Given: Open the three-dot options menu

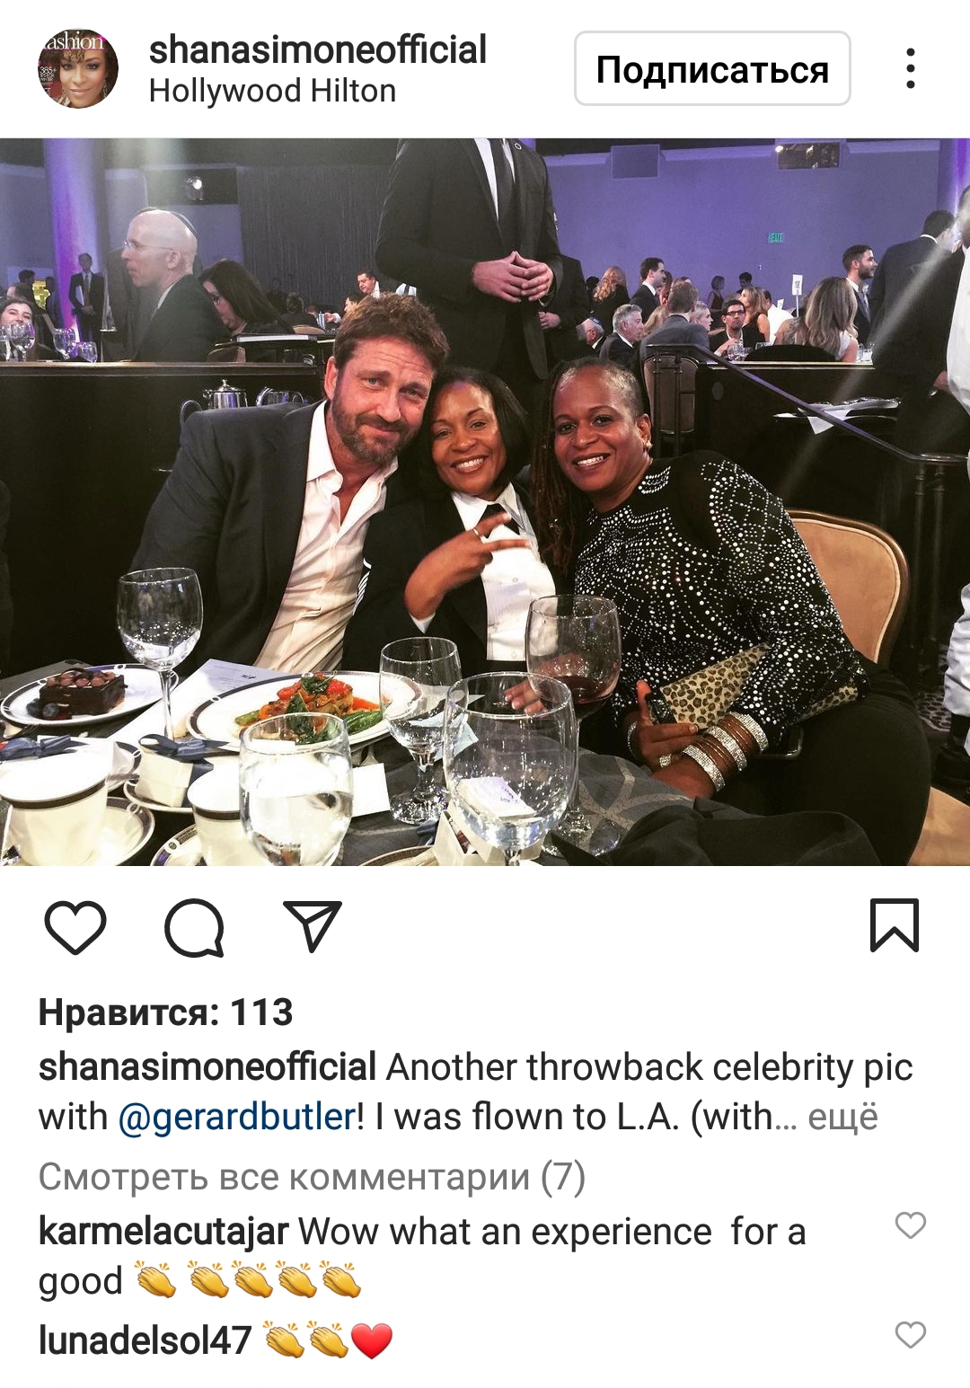Looking at the screenshot, I should [x=911, y=68].
